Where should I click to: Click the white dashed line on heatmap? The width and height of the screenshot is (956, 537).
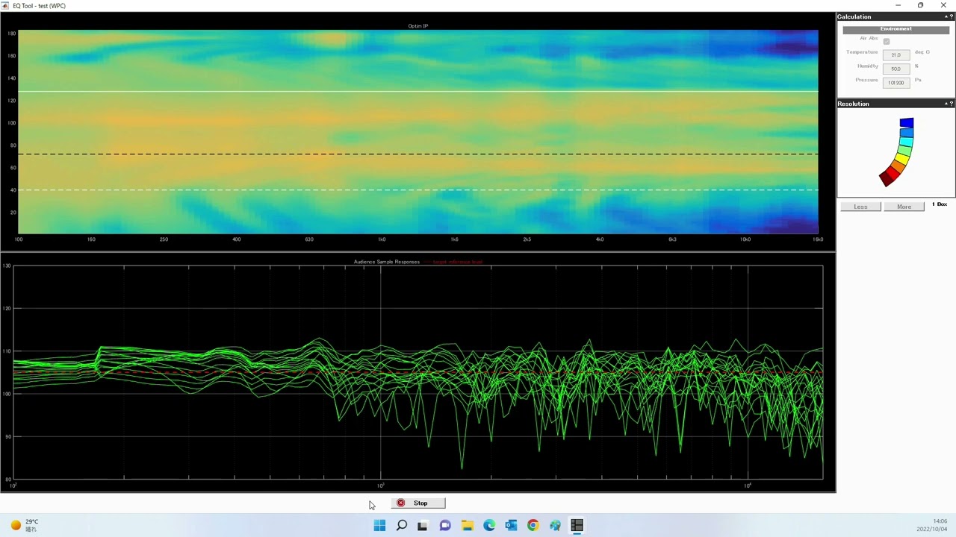[418, 189]
